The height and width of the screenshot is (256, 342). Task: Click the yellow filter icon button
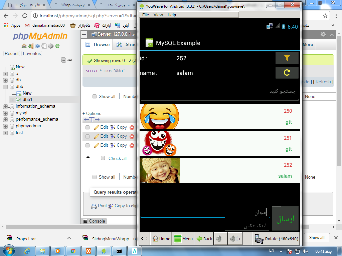(287, 58)
